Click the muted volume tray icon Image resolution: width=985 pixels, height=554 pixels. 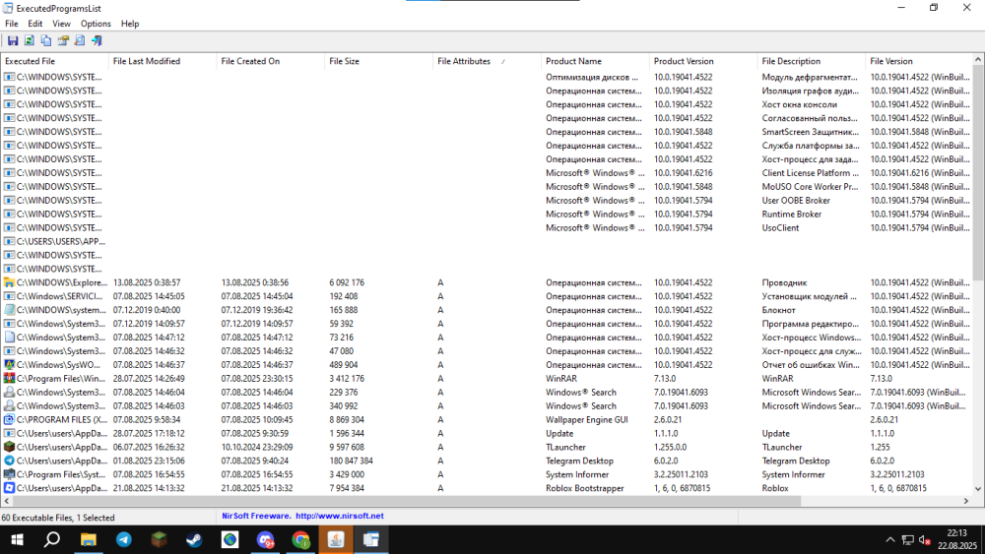(925, 539)
